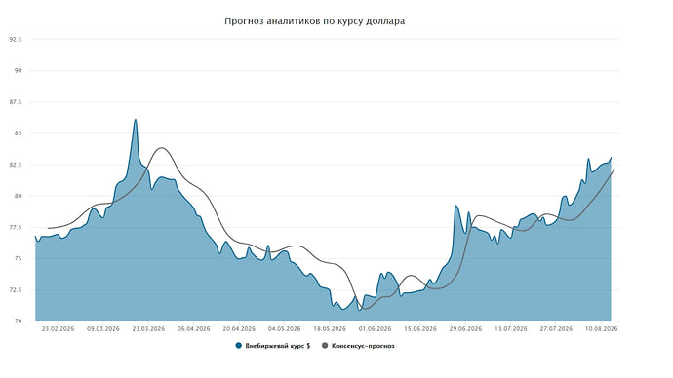Image resolution: width=673 pixels, height=378 pixels.
Task: Click the blue legend marker dot
Action: tap(239, 346)
